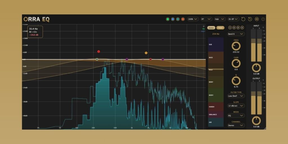This screenshot has width=288, height=144.
Task: Open the Band 6 selector dropdown
Action: (x=236, y=34)
